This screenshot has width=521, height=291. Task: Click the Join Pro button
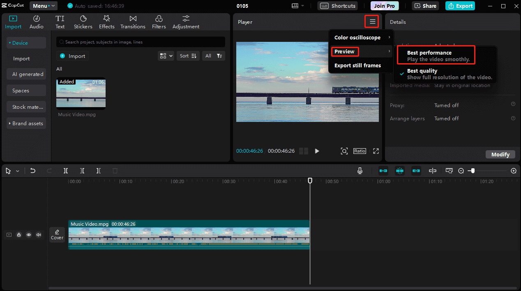384,6
